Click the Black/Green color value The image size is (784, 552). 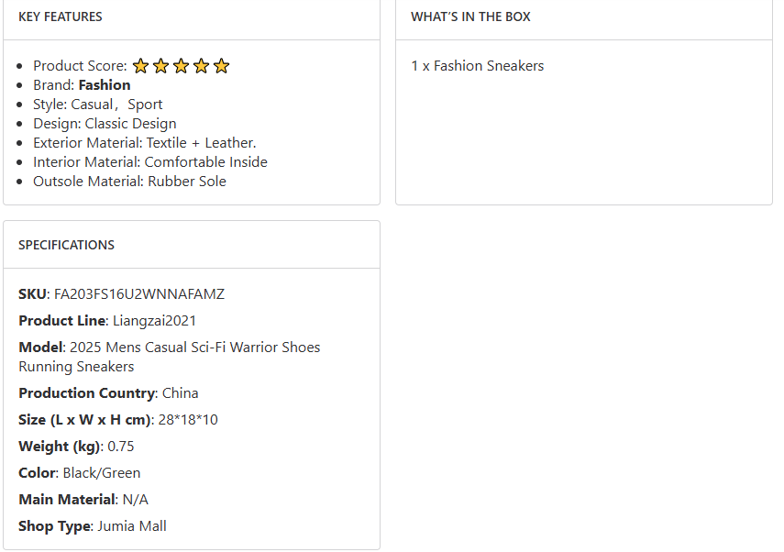point(101,473)
